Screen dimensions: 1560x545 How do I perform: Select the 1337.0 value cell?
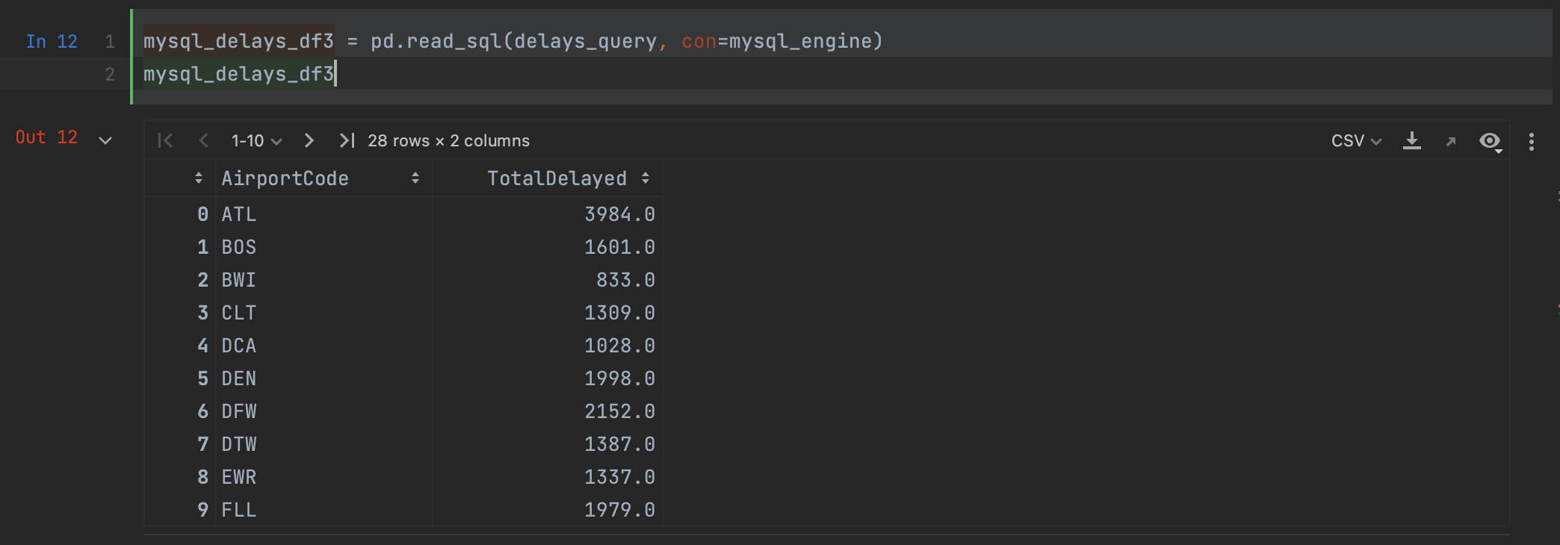pos(548,477)
